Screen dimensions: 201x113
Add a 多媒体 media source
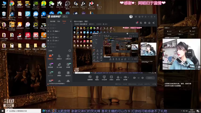[x=111, y=78]
